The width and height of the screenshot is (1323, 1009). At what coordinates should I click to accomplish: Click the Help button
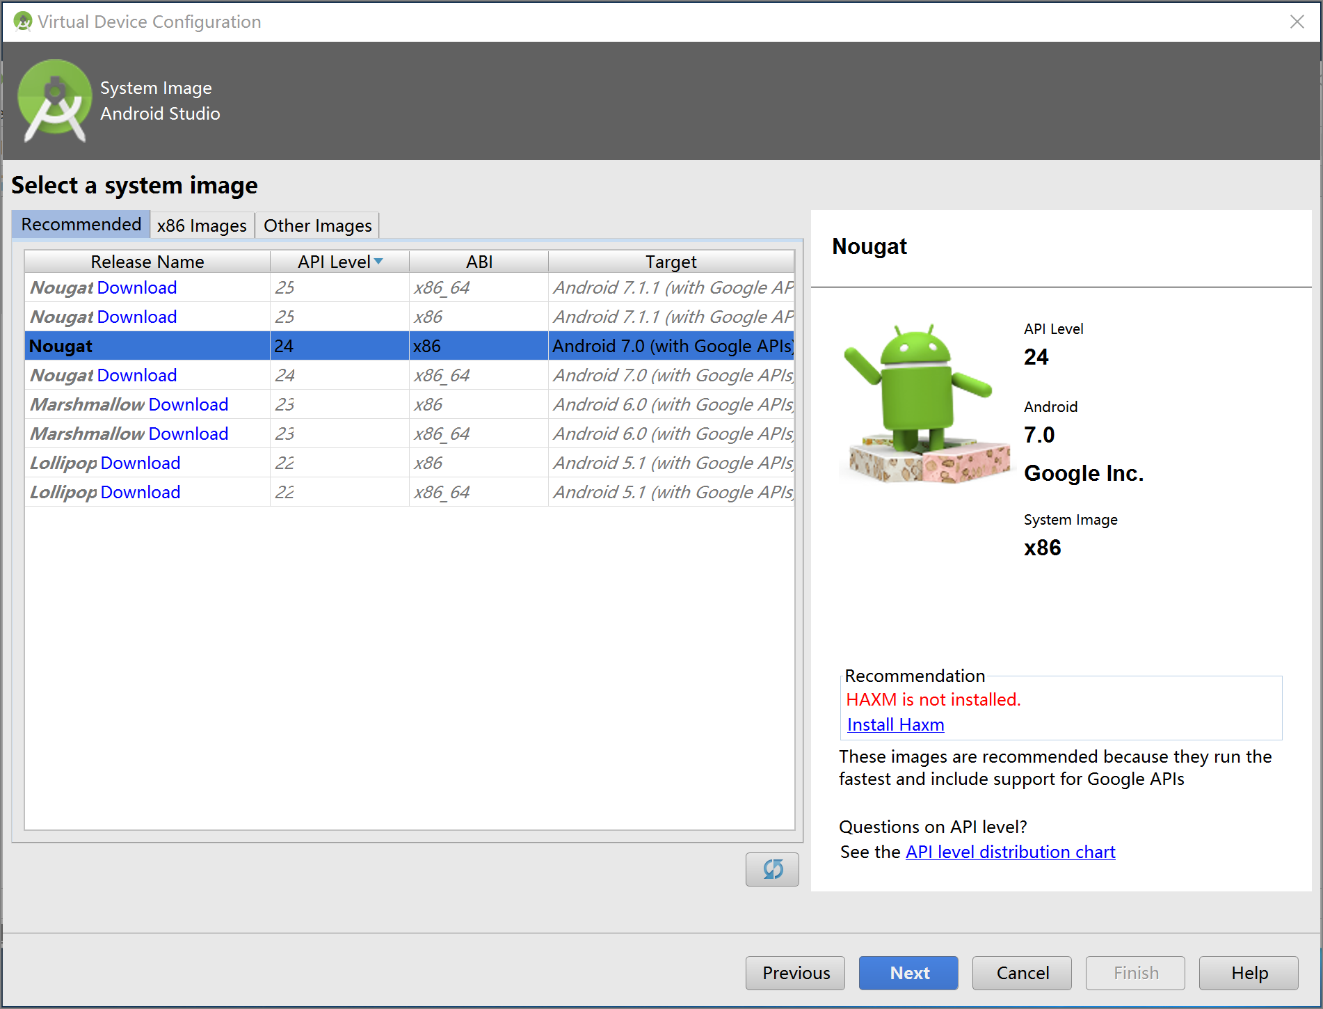(x=1249, y=973)
